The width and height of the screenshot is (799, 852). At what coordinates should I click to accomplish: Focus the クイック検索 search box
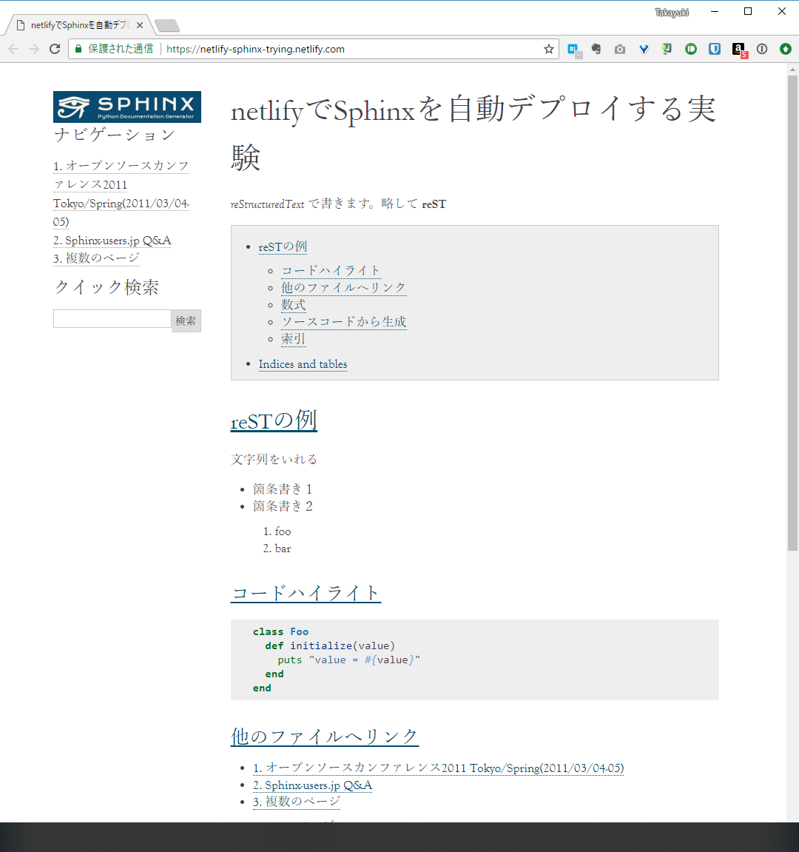coord(112,319)
